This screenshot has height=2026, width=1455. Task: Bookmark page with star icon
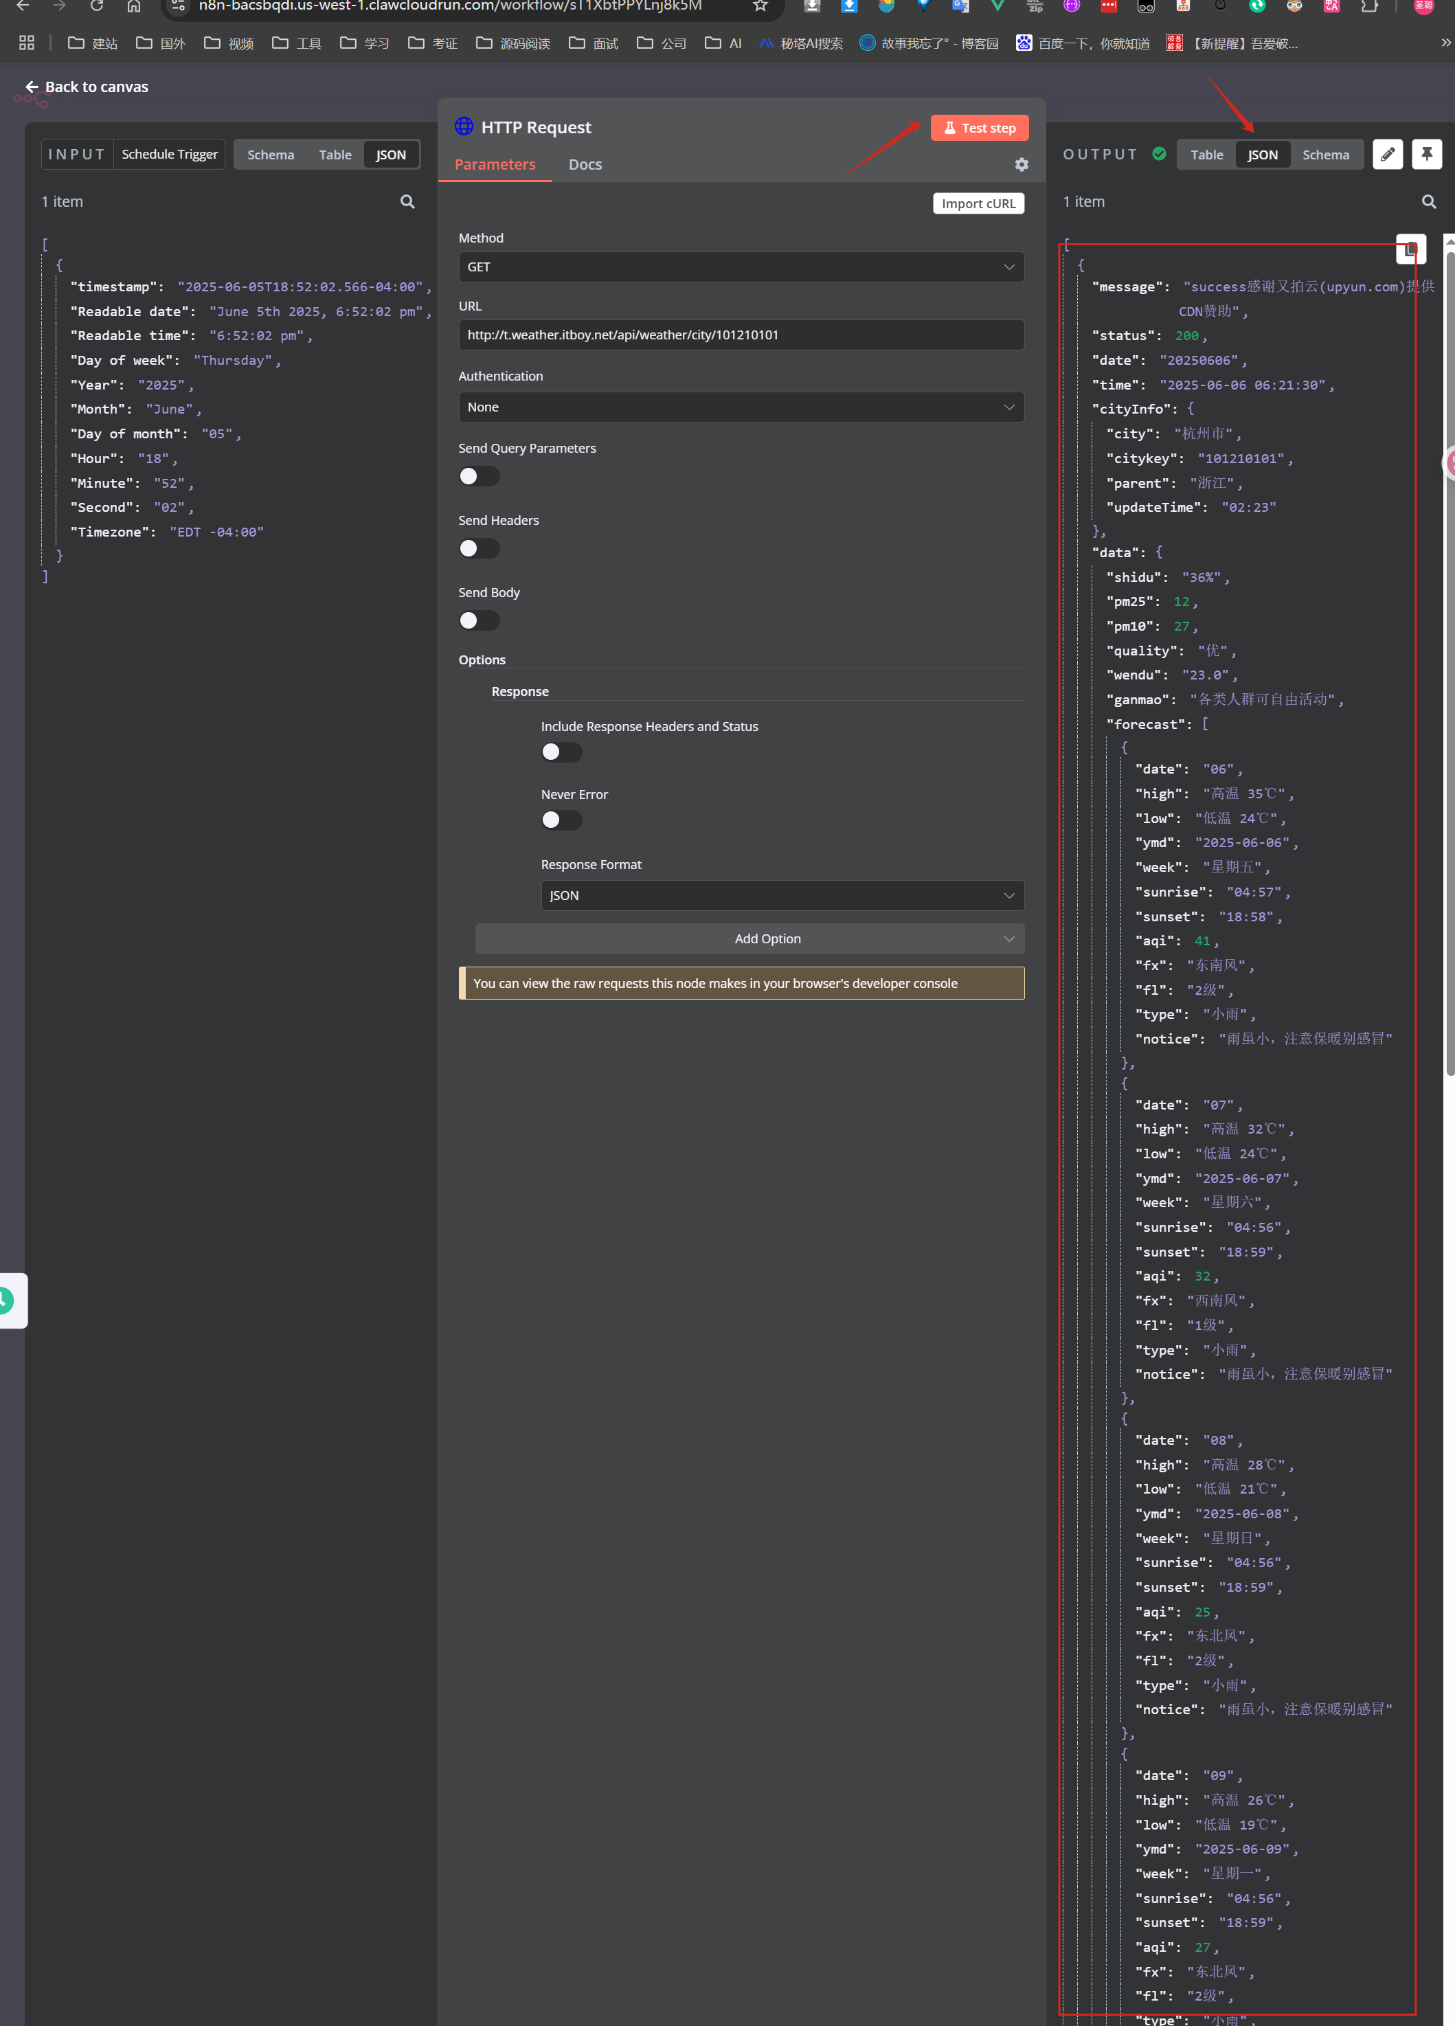760,6
